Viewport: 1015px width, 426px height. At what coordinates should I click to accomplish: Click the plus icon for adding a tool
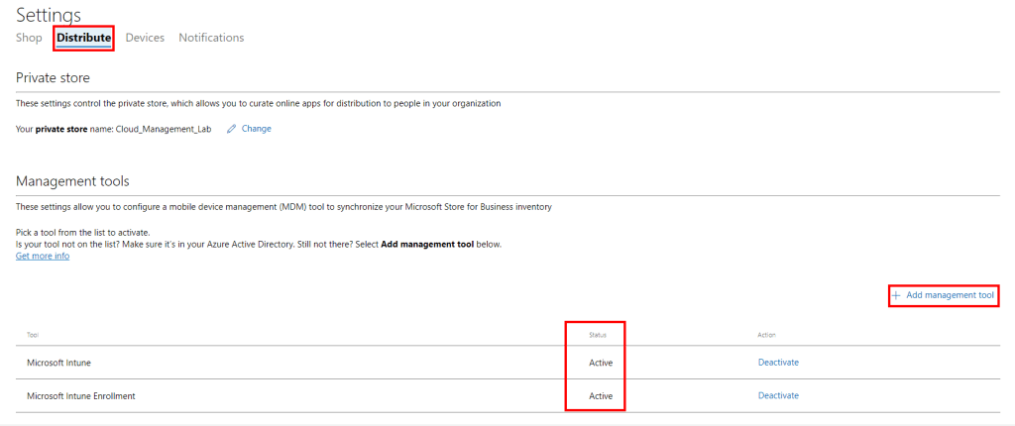click(896, 296)
